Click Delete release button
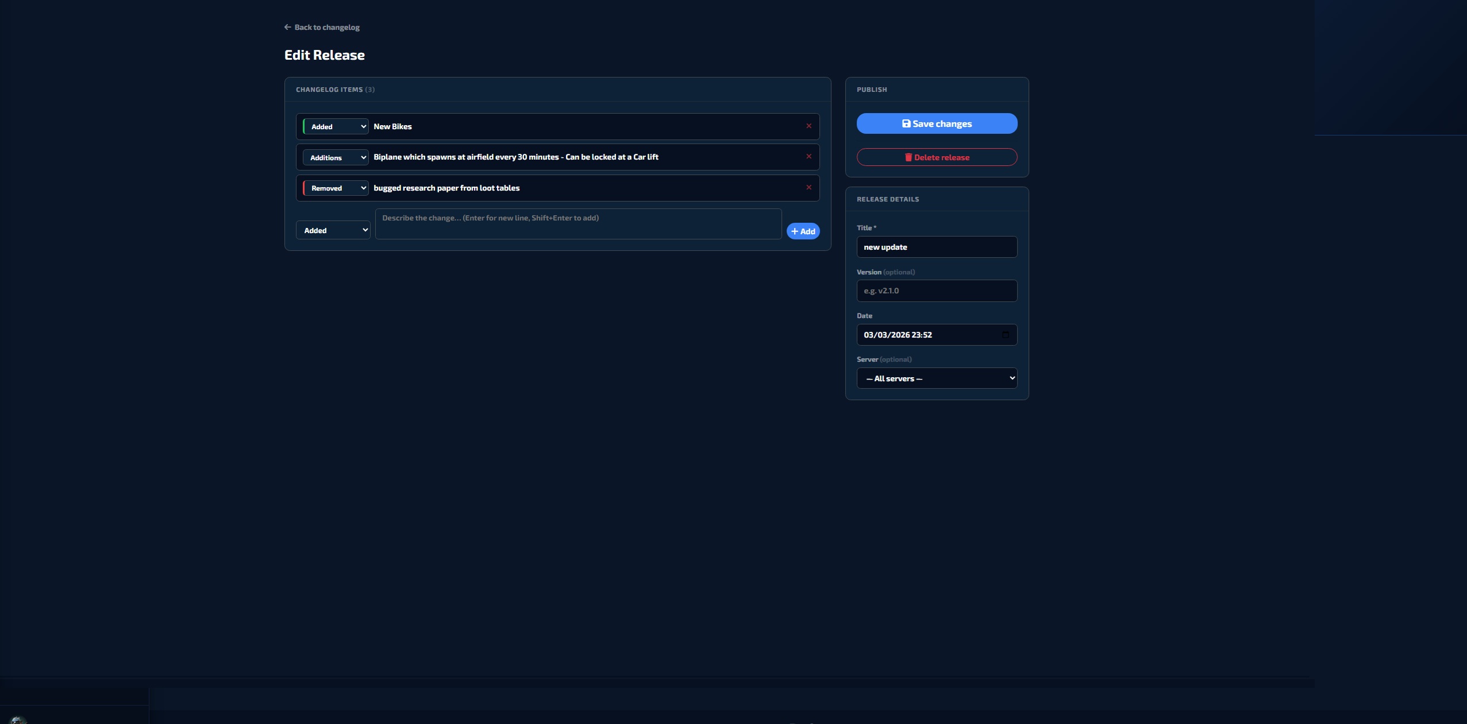Image resolution: width=1467 pixels, height=724 pixels. (937, 157)
